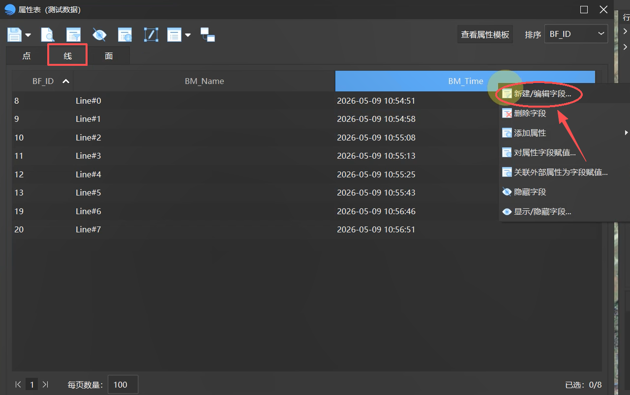Switch to the 线 tab

pos(68,56)
